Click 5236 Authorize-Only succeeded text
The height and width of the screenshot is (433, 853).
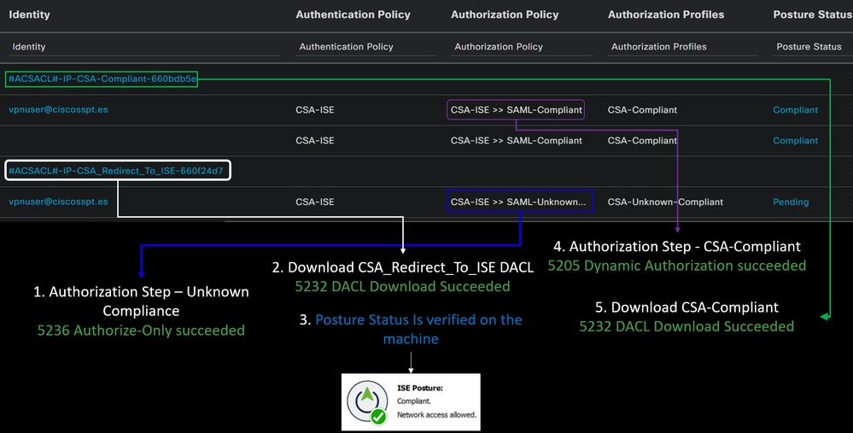click(x=141, y=331)
